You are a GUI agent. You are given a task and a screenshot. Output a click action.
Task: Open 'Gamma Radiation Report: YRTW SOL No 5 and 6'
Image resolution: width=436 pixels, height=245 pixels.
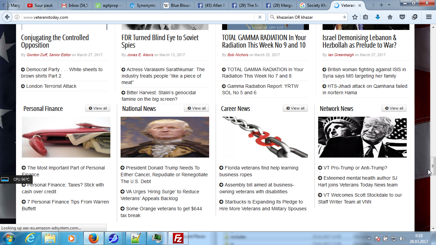(x=260, y=89)
